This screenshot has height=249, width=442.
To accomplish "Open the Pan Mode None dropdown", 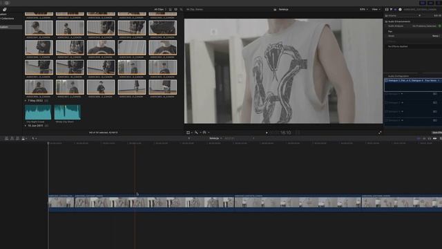I will (436, 36).
